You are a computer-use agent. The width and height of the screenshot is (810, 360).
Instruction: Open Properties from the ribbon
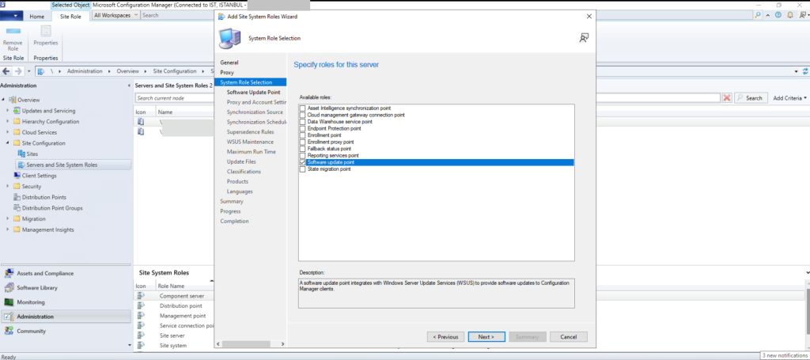pyautogui.click(x=45, y=36)
